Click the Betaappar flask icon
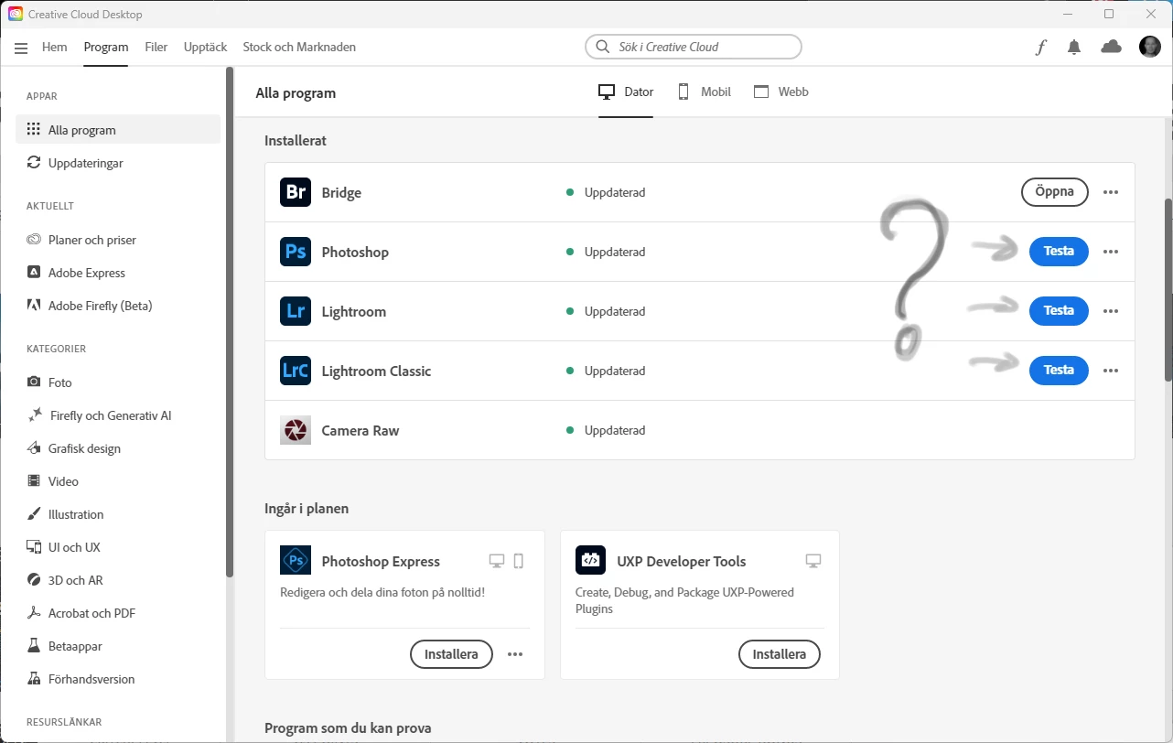 (34, 646)
